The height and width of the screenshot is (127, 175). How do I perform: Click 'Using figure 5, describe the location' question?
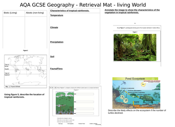point(24,96)
